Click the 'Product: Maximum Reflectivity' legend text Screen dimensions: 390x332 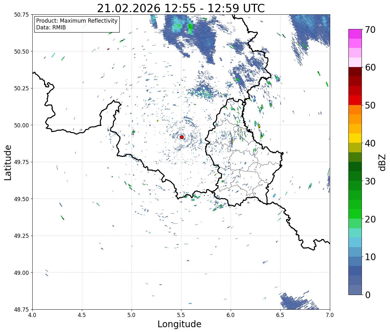[x=77, y=21]
